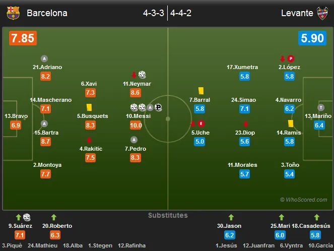Click Adriano's grey assist icon
The image size is (334, 251).
[44, 58]
